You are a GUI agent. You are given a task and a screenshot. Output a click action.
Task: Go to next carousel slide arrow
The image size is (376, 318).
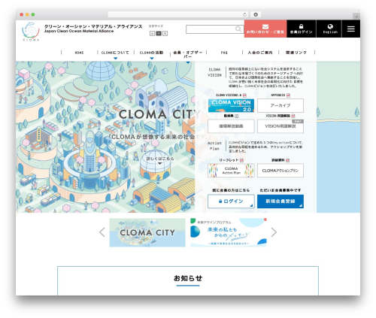pyautogui.click(x=274, y=232)
